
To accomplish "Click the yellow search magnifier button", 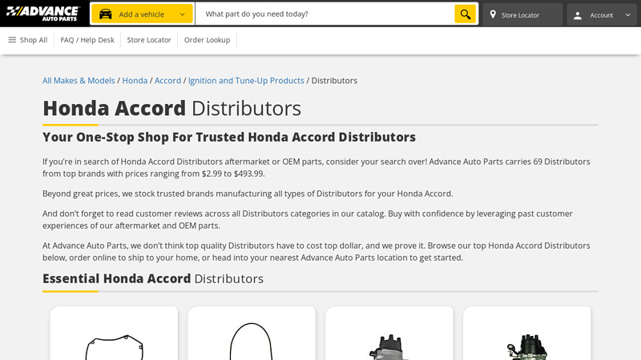I will click(x=466, y=14).
